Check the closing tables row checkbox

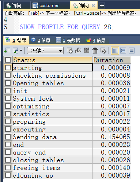point(8,160)
